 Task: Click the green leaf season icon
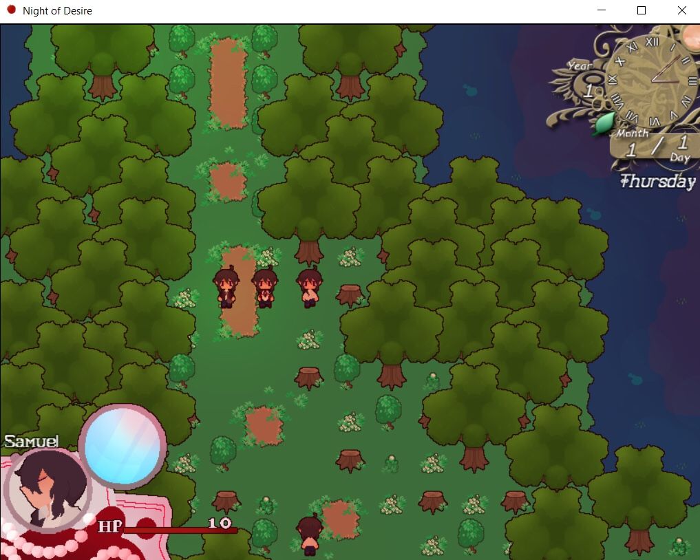604,123
